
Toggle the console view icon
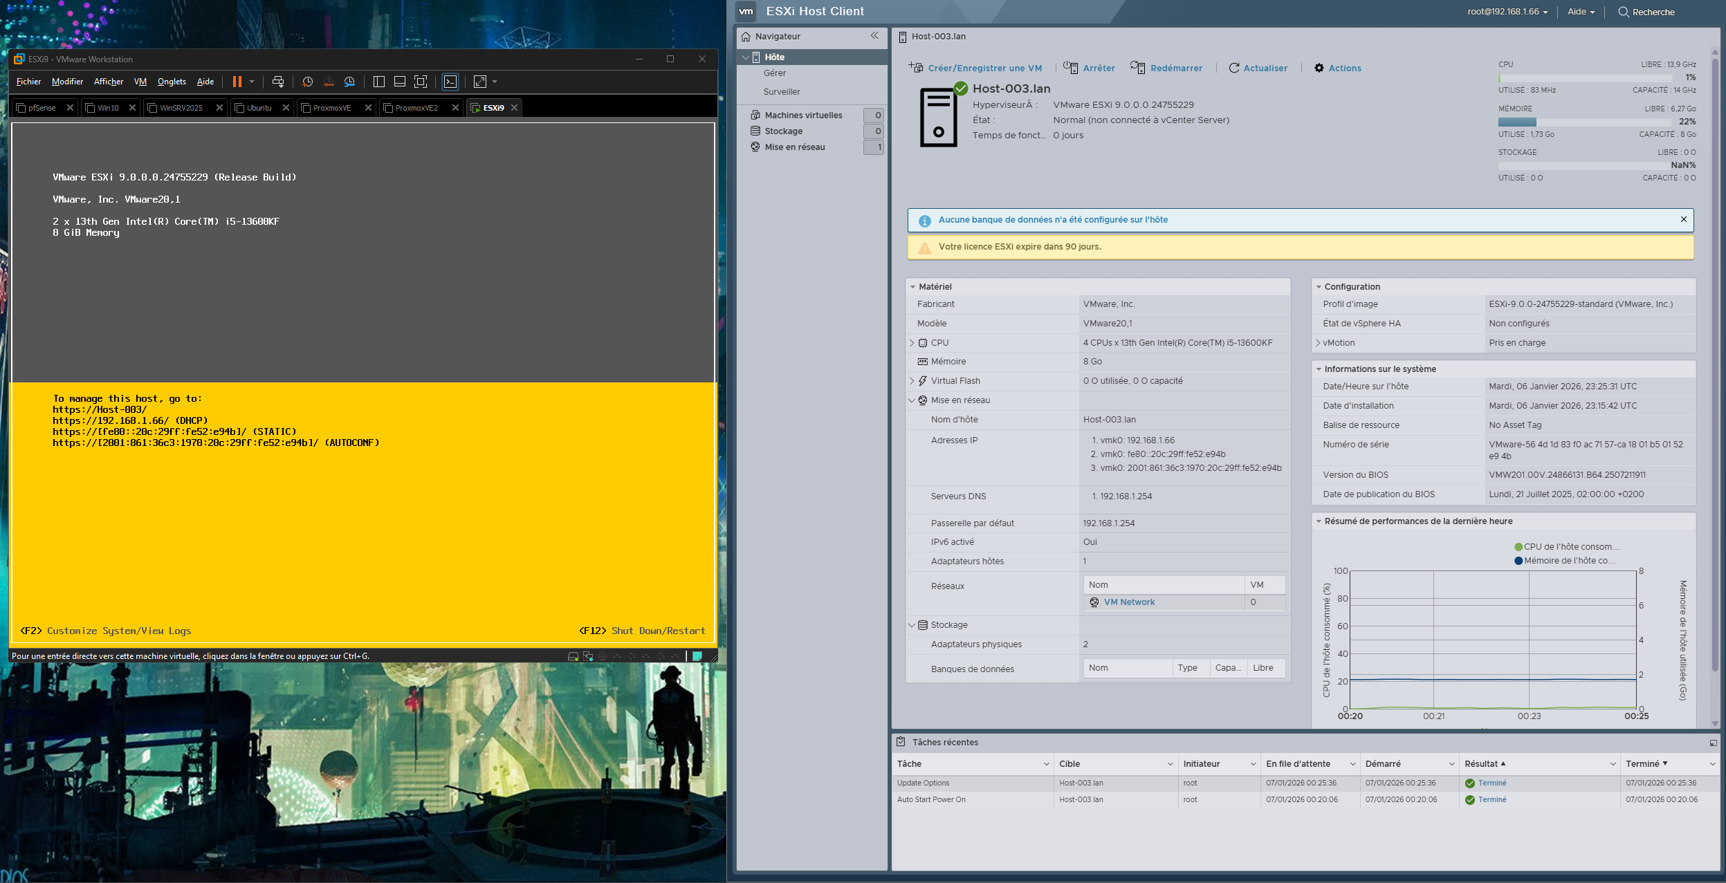(450, 82)
